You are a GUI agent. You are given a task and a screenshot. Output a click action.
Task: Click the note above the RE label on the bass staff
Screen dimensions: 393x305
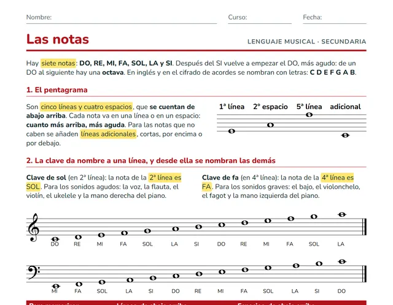tap(199, 274)
